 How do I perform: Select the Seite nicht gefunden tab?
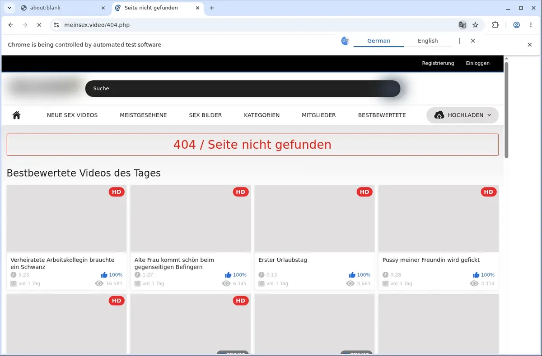point(157,8)
